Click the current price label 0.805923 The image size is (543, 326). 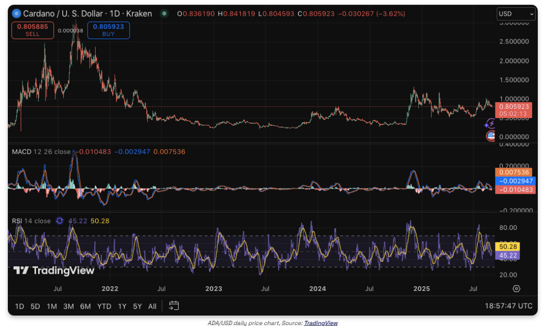tap(514, 107)
